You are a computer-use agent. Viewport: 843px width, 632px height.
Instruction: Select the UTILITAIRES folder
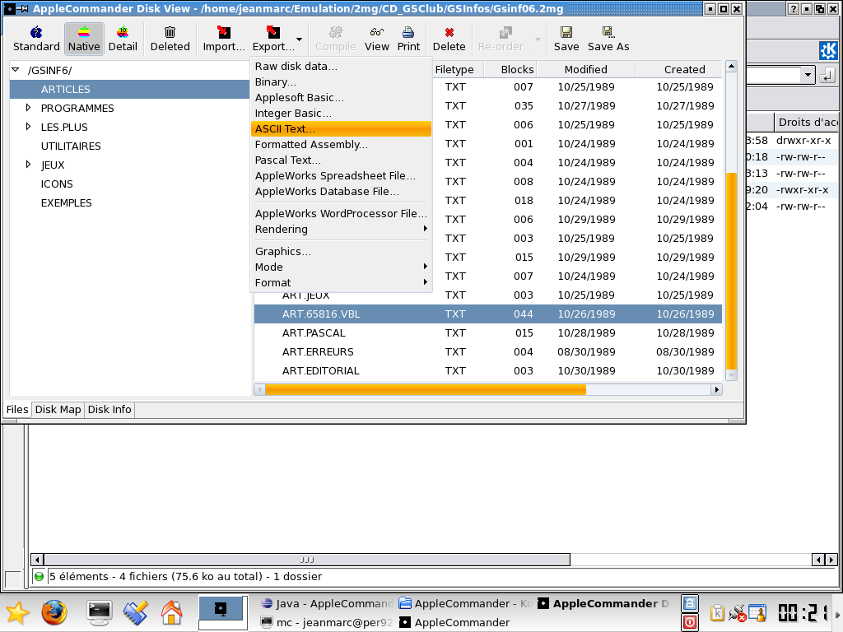[x=71, y=146]
